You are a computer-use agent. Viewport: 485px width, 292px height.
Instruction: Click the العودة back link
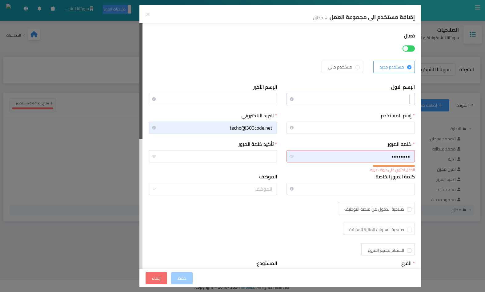pyautogui.click(x=465, y=105)
